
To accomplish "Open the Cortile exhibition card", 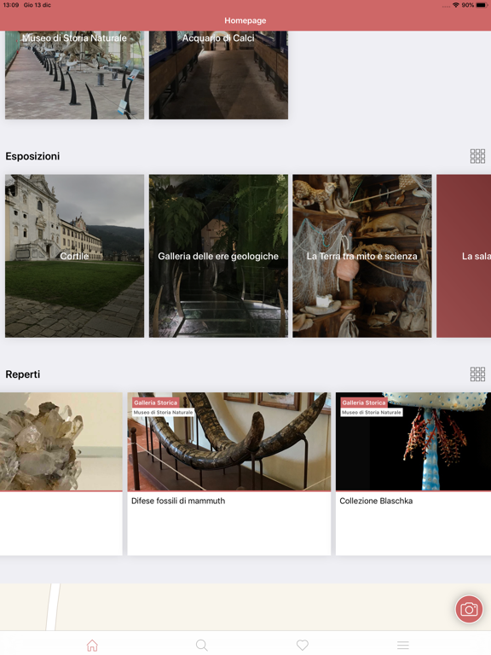I will click(74, 256).
